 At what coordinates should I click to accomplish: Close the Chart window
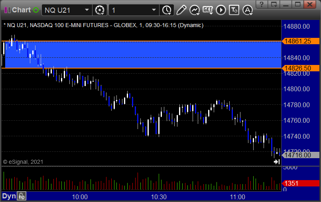(x=310, y=4)
